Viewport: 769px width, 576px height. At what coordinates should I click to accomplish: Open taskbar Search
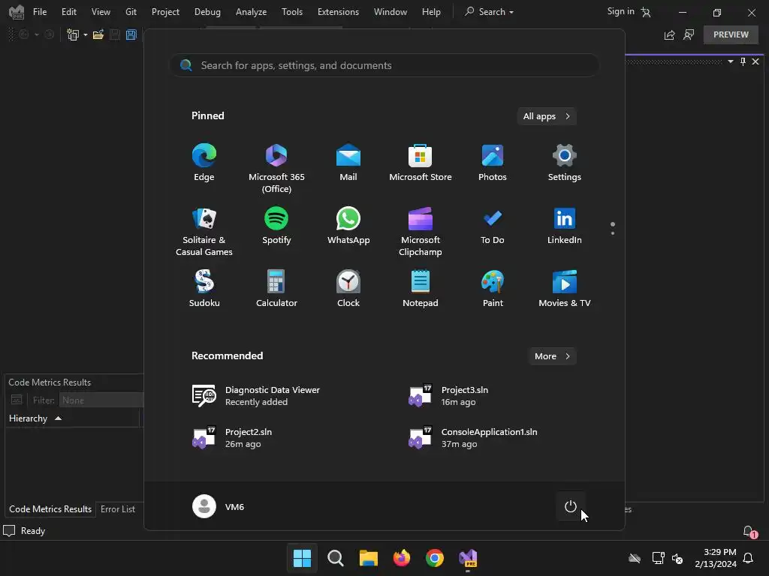pyautogui.click(x=336, y=558)
